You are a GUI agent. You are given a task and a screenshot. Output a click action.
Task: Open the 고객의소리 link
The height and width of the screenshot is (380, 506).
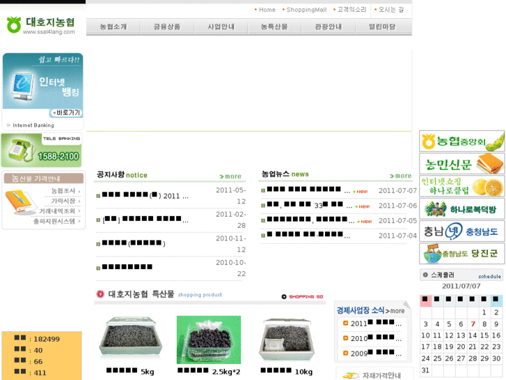(351, 10)
